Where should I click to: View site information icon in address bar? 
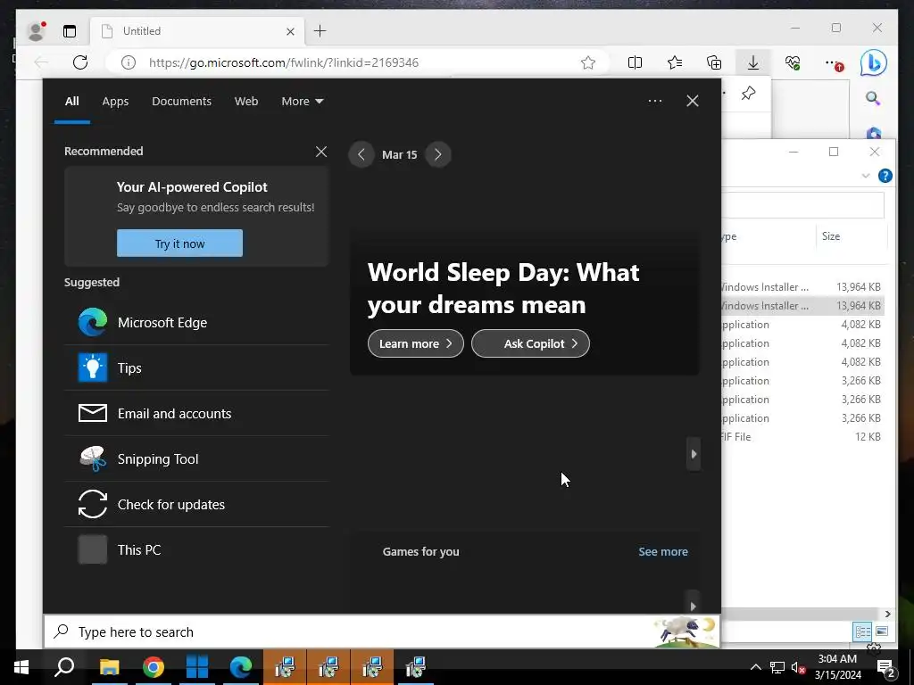coord(129,62)
